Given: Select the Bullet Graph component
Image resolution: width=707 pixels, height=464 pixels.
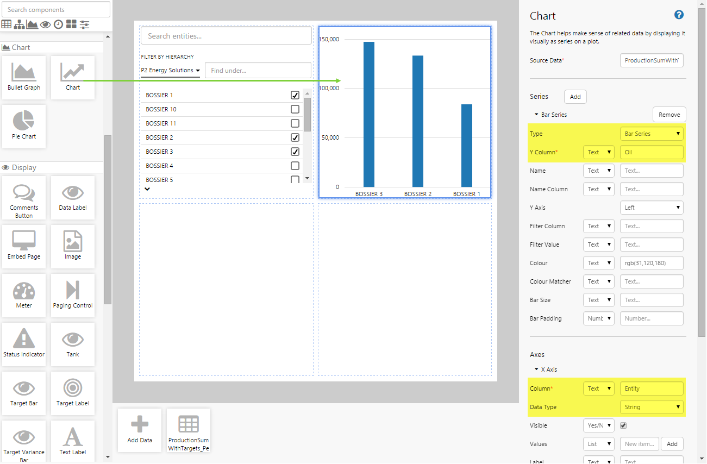Looking at the screenshot, I should tap(24, 77).
